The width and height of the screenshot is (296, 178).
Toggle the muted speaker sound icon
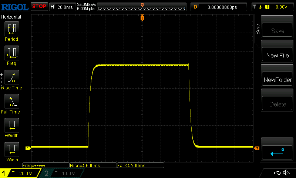[286, 173]
